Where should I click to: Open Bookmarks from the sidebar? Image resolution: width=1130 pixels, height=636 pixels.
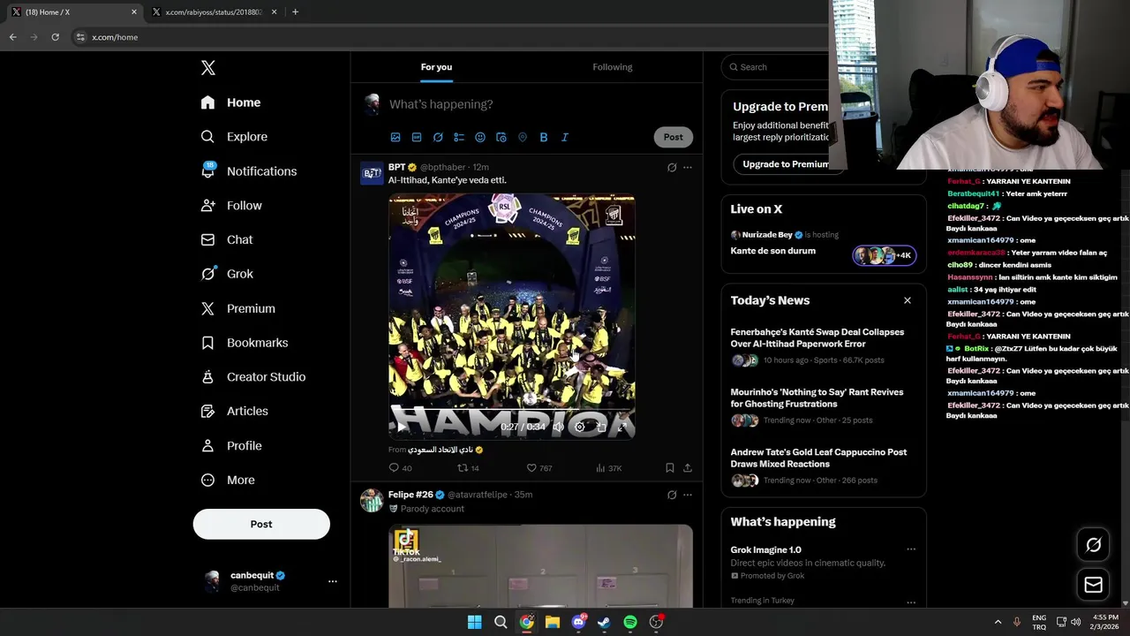[245, 343]
